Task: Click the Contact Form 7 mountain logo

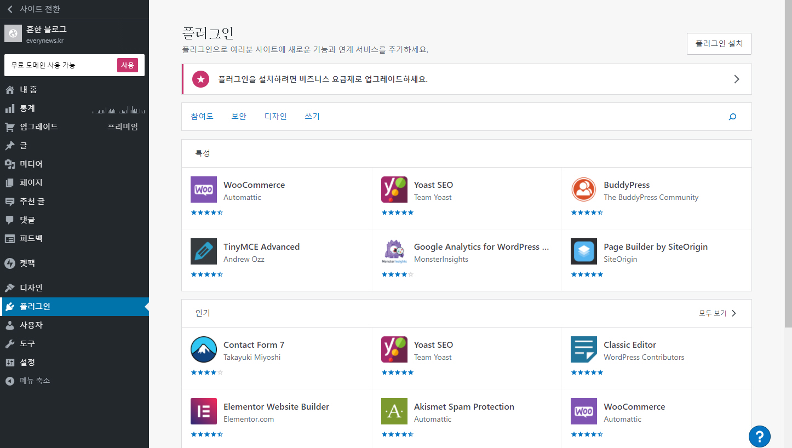Action: click(x=204, y=349)
